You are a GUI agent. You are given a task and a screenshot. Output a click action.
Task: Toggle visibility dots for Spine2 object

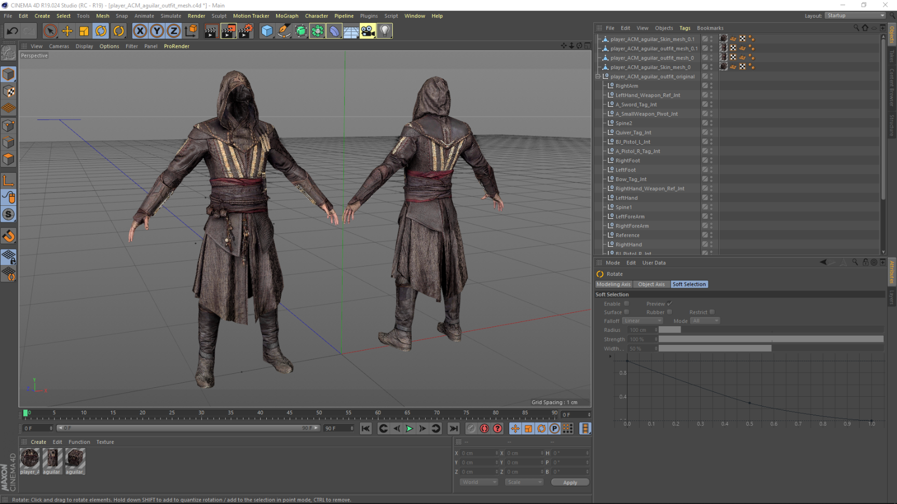[711, 123]
